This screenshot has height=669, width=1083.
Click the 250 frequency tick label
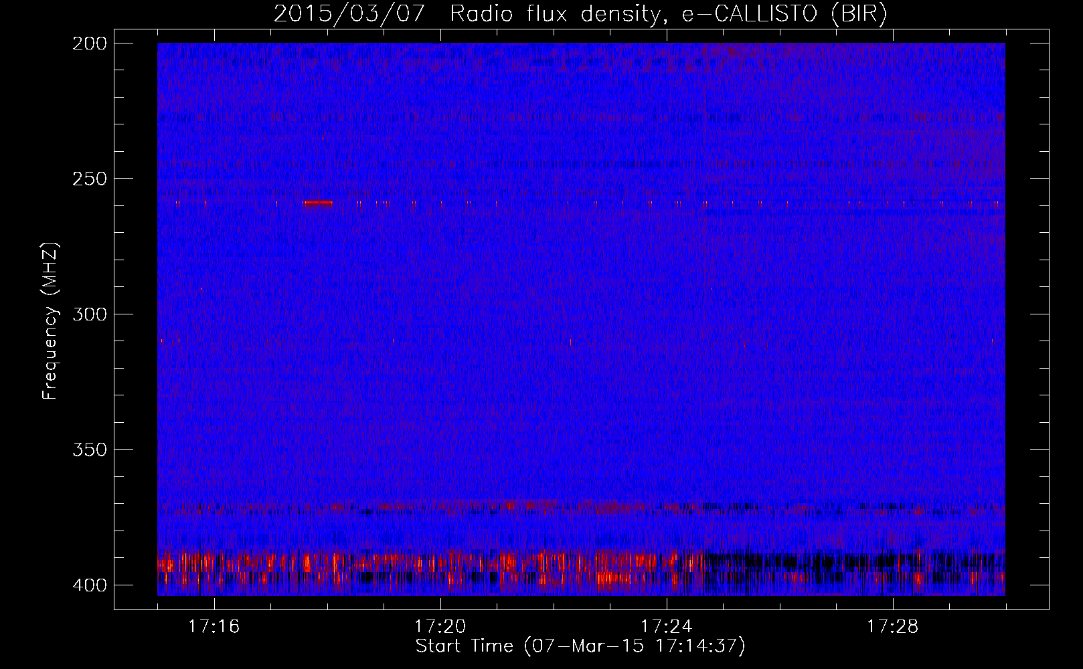point(90,179)
